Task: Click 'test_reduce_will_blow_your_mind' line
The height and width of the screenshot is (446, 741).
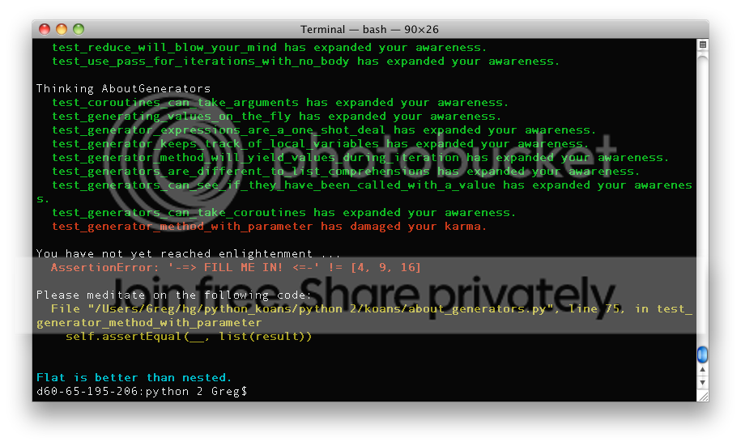Action: (270, 48)
